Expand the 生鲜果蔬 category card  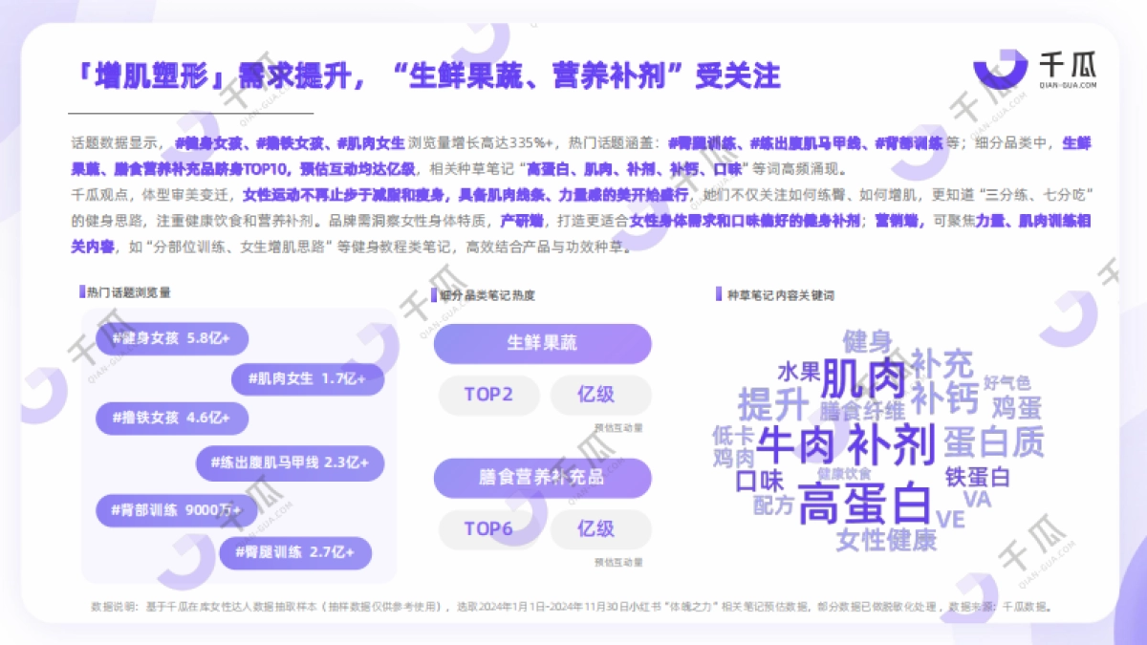(x=544, y=343)
